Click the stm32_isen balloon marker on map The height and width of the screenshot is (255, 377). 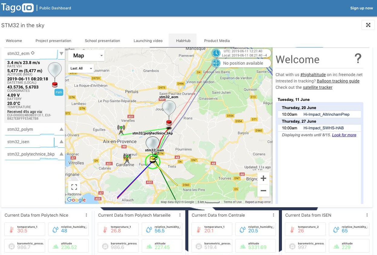(152, 143)
